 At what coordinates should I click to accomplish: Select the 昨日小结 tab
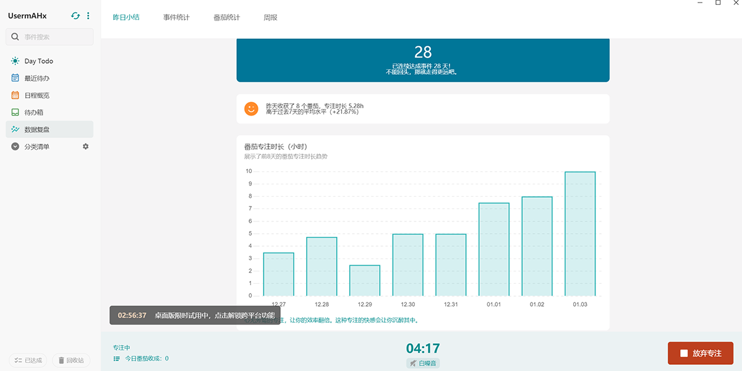[126, 17]
